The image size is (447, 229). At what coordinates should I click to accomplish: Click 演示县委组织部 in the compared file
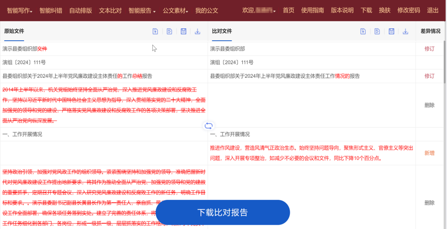pyautogui.click(x=227, y=49)
